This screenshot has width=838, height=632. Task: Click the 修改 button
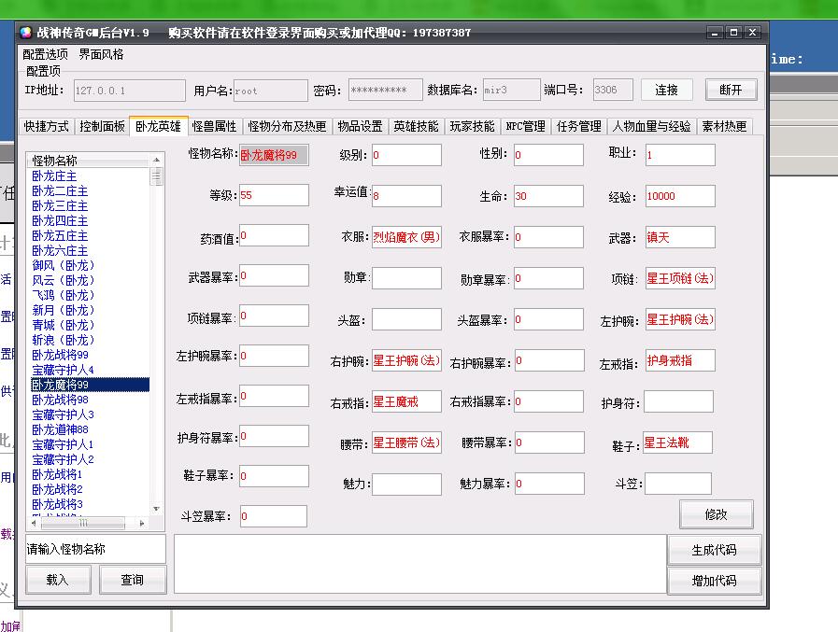coord(717,514)
